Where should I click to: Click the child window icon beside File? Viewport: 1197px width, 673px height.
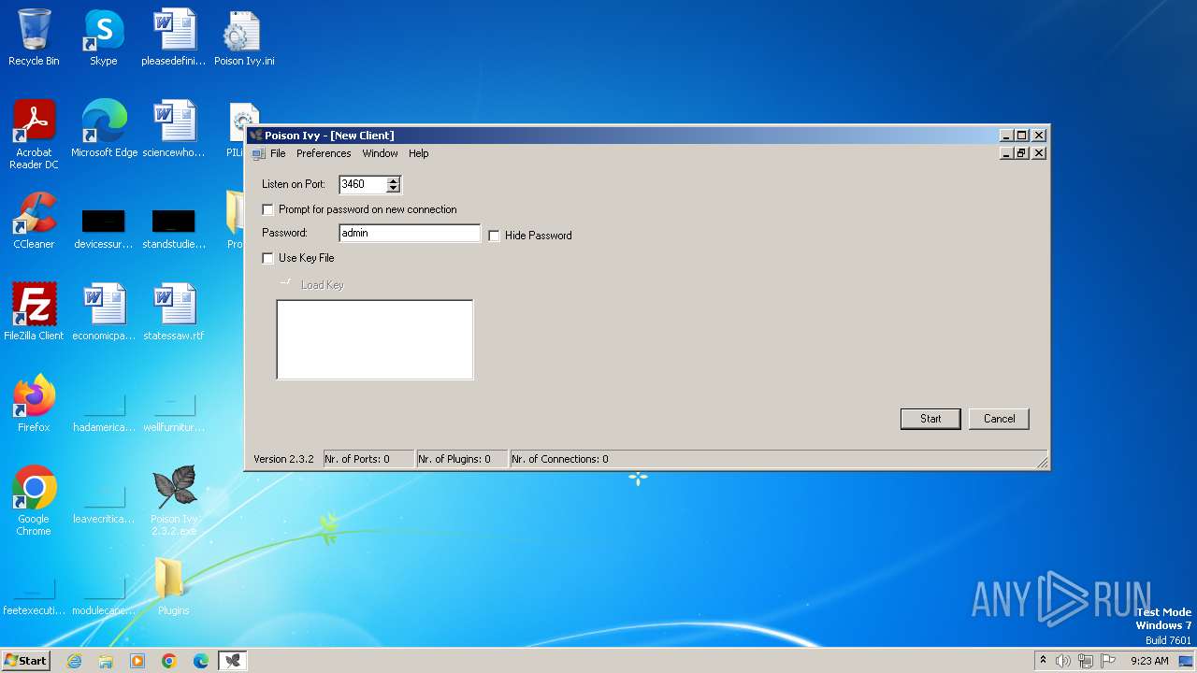pyautogui.click(x=259, y=153)
